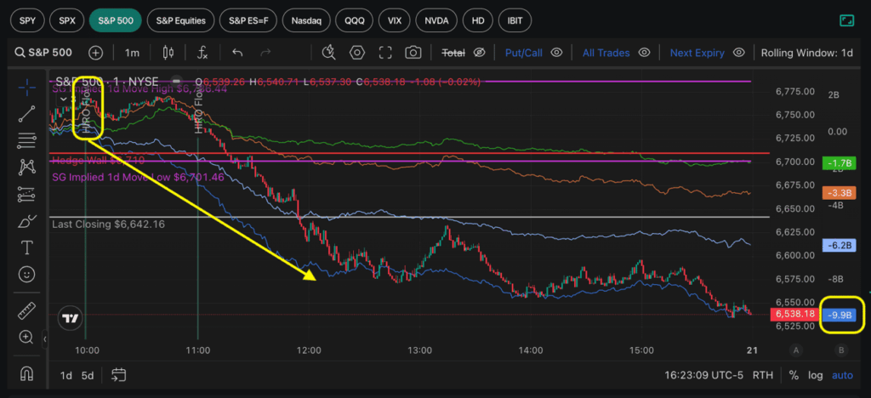The width and height of the screenshot is (871, 398).
Task: Select the crosshair cursor tool
Action: pos(27,87)
